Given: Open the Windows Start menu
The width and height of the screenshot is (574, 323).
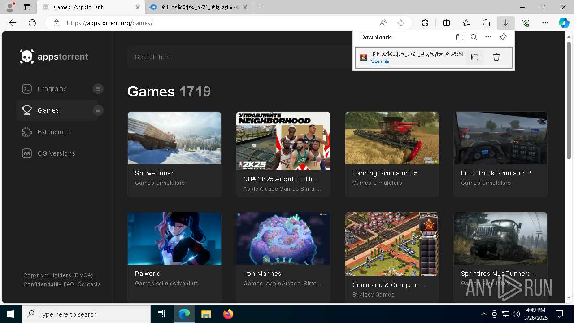Looking at the screenshot, I should (11, 314).
